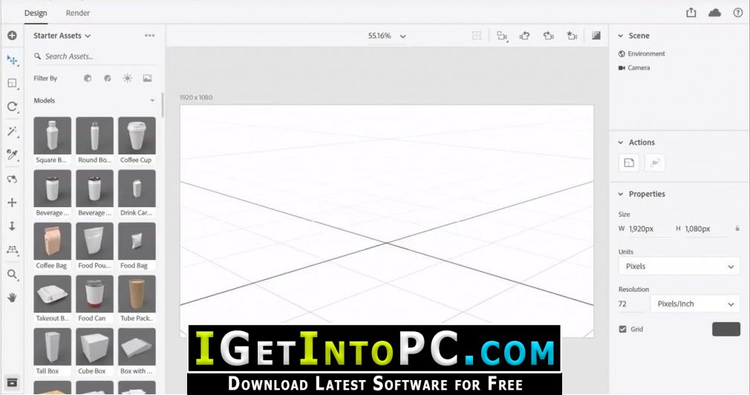Select the Rotate tool in left toolbar

pos(12,107)
